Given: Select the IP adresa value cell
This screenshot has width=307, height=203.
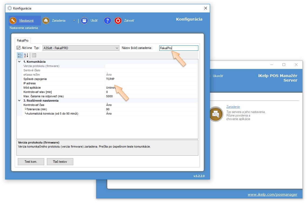Looking at the screenshot, I should (151, 83).
